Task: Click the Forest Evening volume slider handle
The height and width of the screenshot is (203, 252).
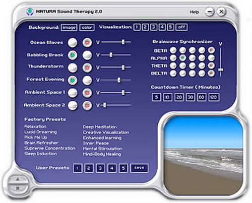Action: [119, 80]
